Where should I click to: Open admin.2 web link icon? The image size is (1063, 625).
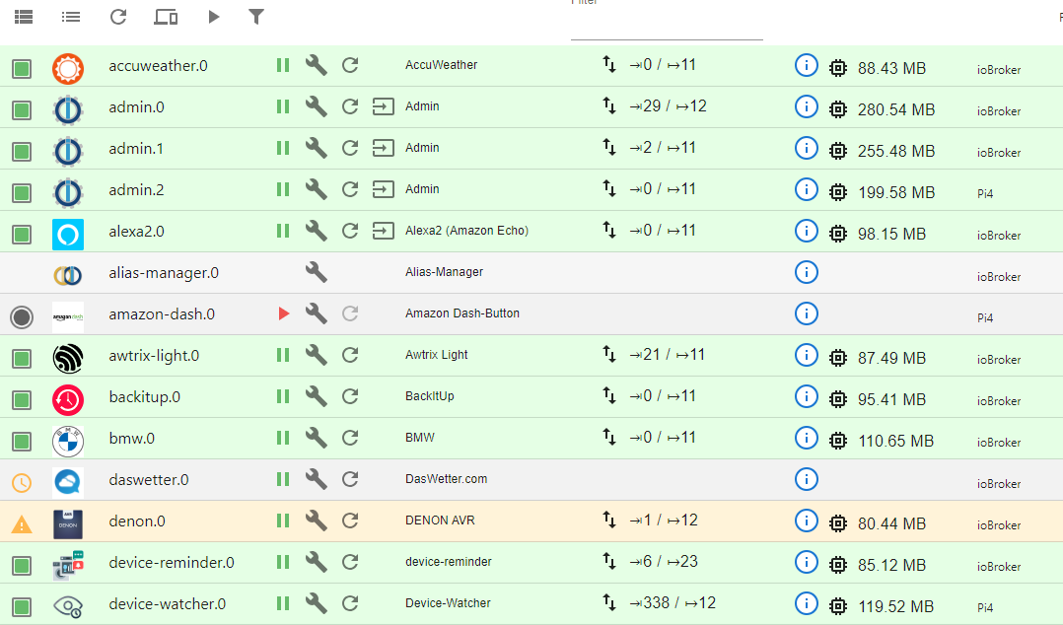click(x=383, y=189)
